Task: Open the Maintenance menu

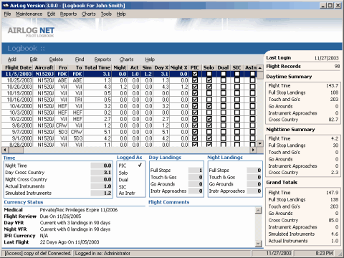Action: [x=29, y=14]
